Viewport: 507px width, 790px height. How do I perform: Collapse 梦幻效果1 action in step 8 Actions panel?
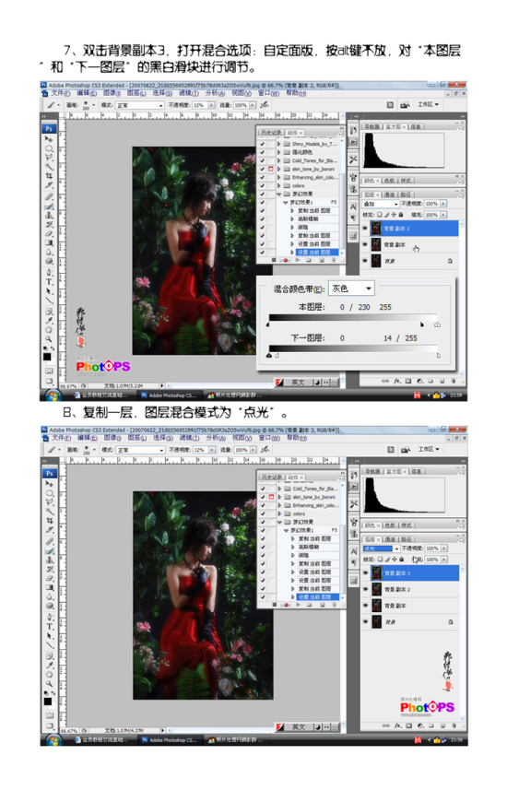point(286,531)
